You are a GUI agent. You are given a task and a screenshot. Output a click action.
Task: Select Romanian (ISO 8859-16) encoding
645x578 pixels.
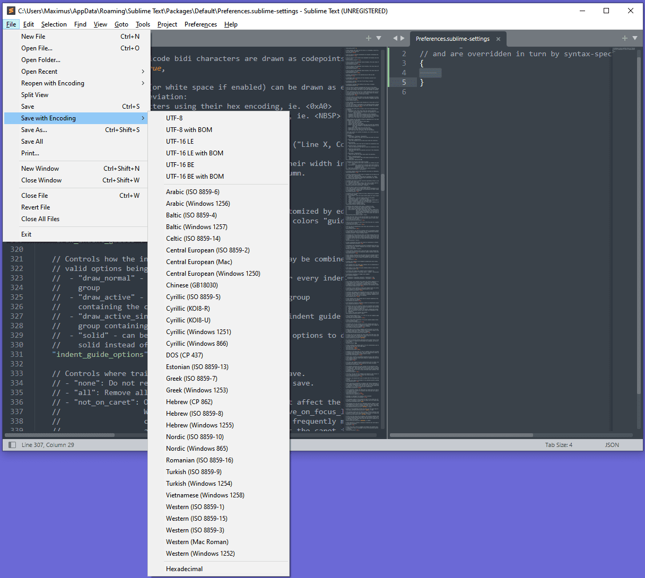click(219, 460)
